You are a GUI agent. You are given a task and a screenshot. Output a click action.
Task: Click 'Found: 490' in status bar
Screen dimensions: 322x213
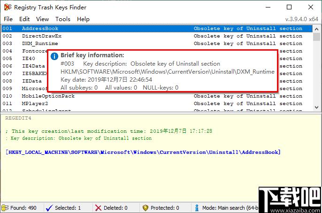coord(23,208)
